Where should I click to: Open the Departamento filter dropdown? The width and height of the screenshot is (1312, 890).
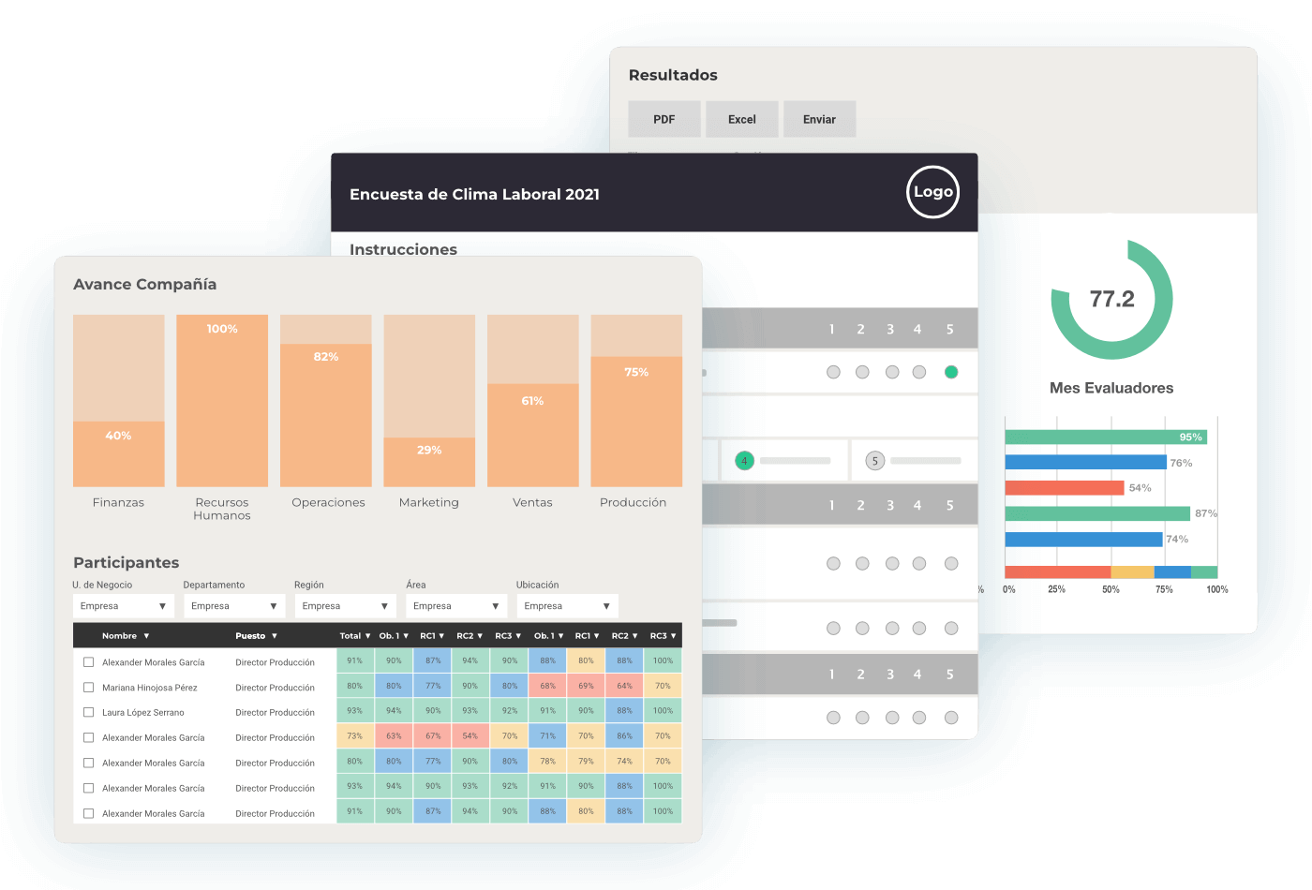click(x=234, y=606)
